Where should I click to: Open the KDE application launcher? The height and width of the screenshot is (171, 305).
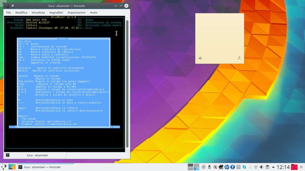coord(4,167)
